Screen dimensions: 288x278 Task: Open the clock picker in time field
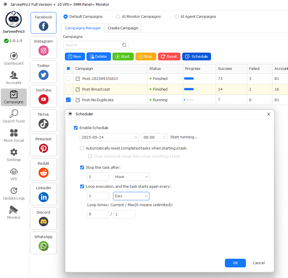[164, 137]
